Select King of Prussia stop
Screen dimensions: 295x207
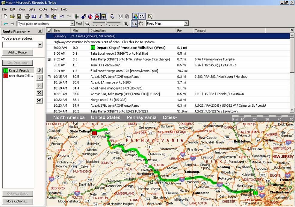[x=18, y=70]
